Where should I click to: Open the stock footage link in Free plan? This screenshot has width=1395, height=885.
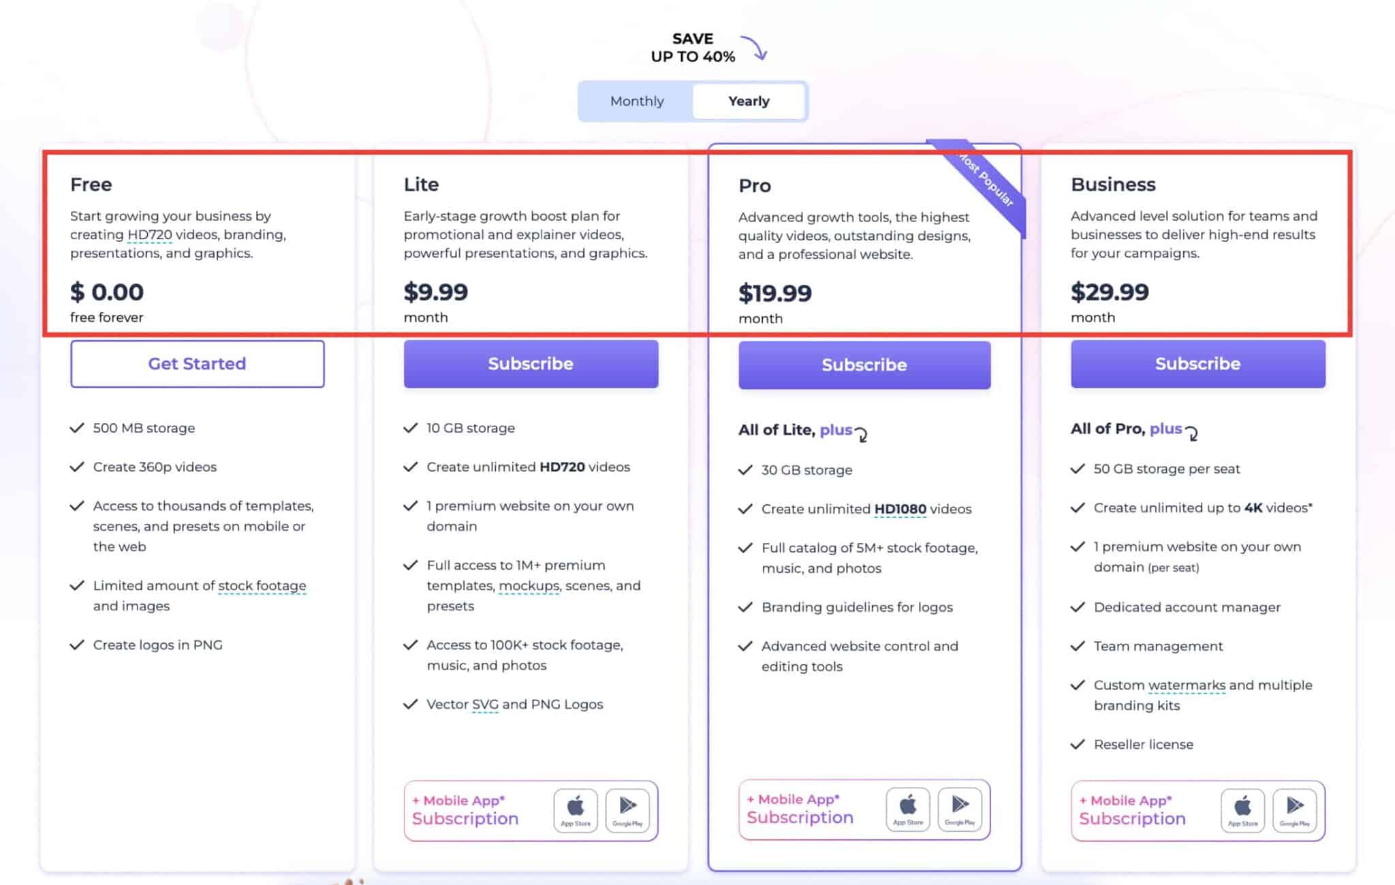click(262, 585)
